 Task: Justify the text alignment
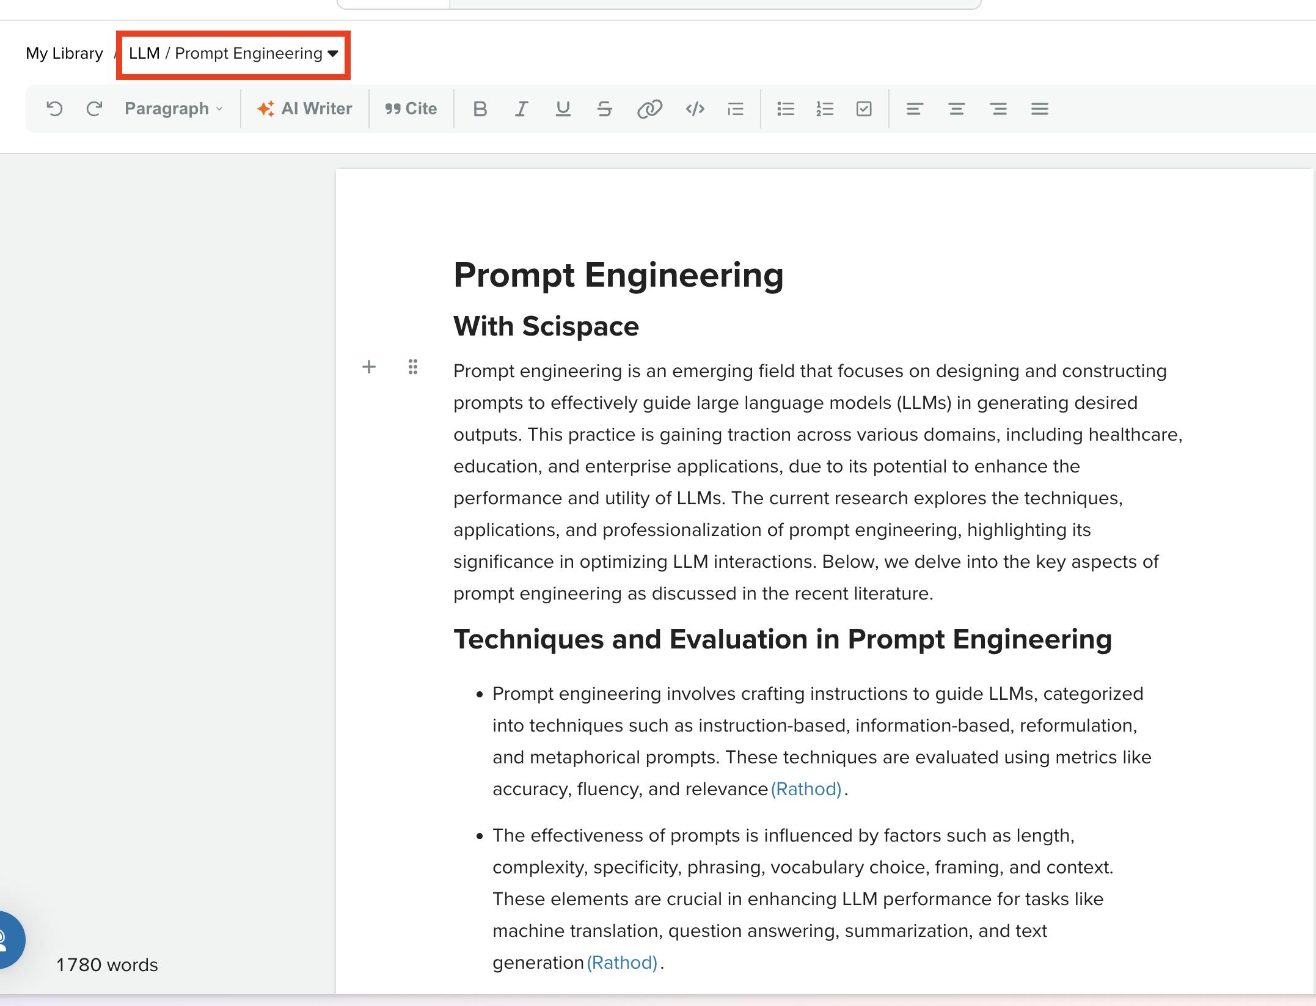[x=1039, y=109]
